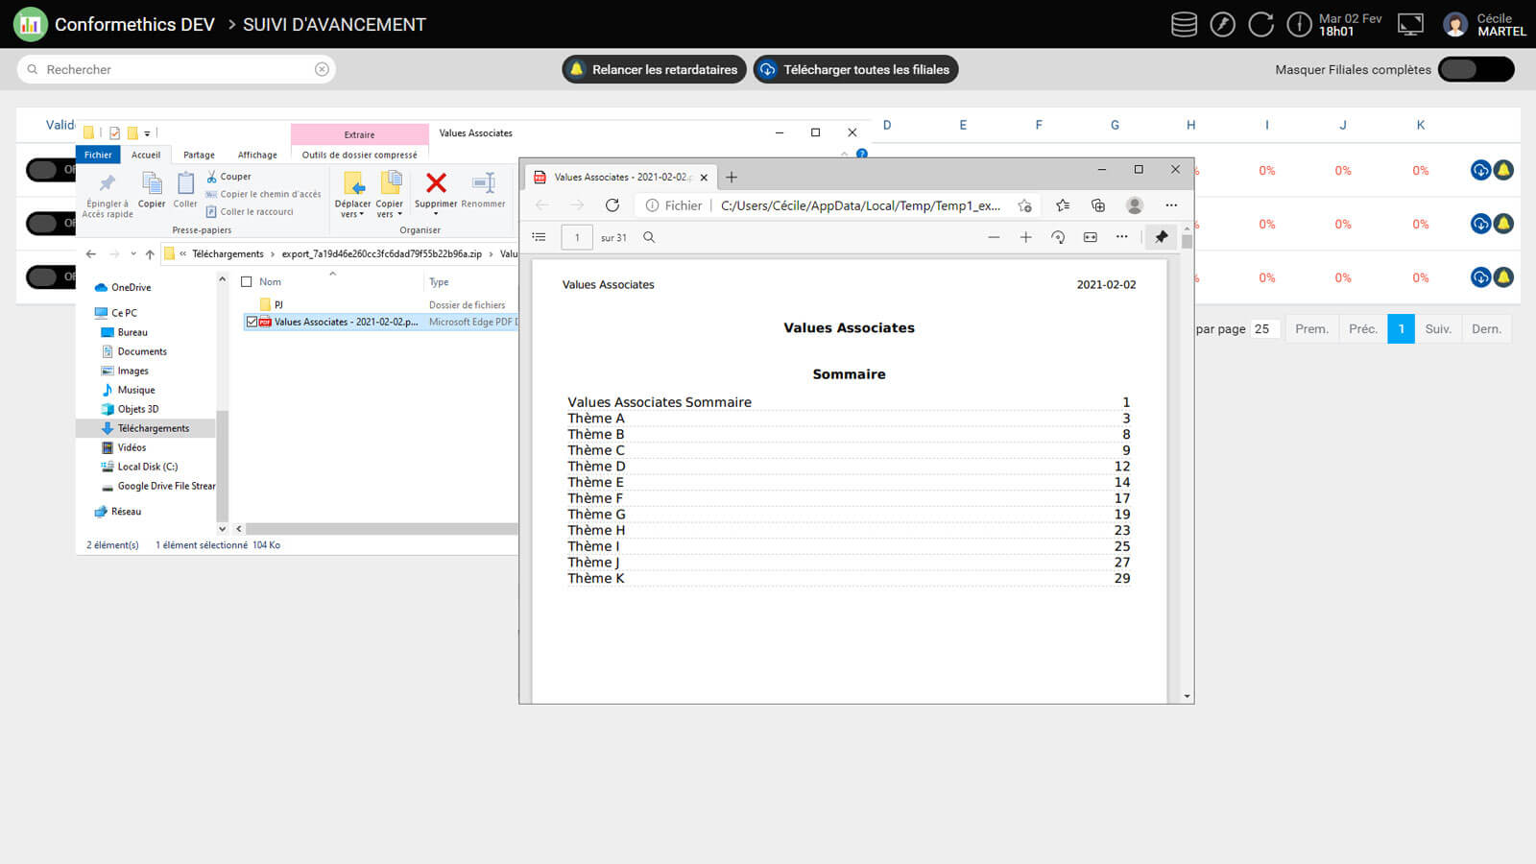Select the Extraire contextual tab

pos(359,134)
